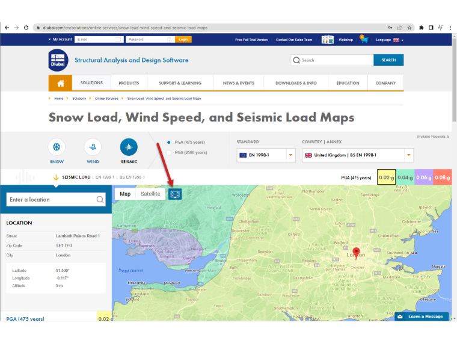The height and width of the screenshot is (343, 457).
Task: Open Support & Learning menu
Action: pos(180,83)
